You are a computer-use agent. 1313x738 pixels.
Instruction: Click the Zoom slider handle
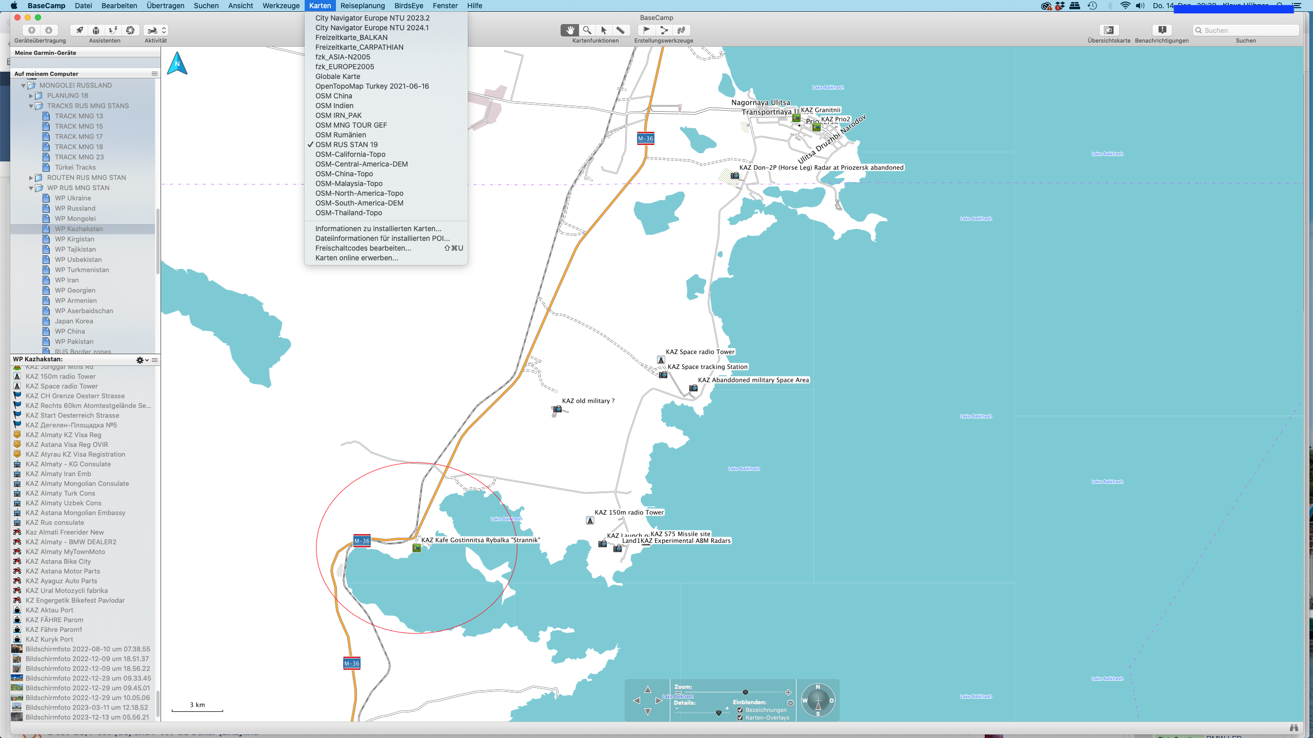click(745, 692)
